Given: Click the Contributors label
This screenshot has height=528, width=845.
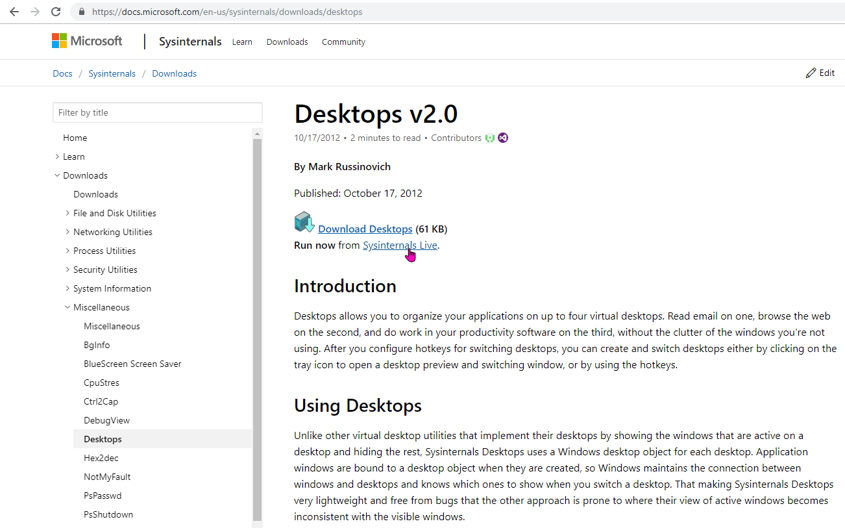Looking at the screenshot, I should tap(456, 138).
